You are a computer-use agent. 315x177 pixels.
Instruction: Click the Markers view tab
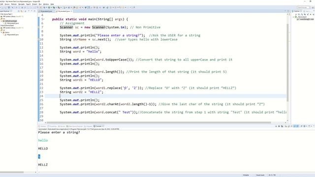point(42,126)
